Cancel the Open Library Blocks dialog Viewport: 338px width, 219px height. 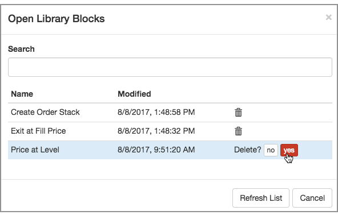(312, 198)
